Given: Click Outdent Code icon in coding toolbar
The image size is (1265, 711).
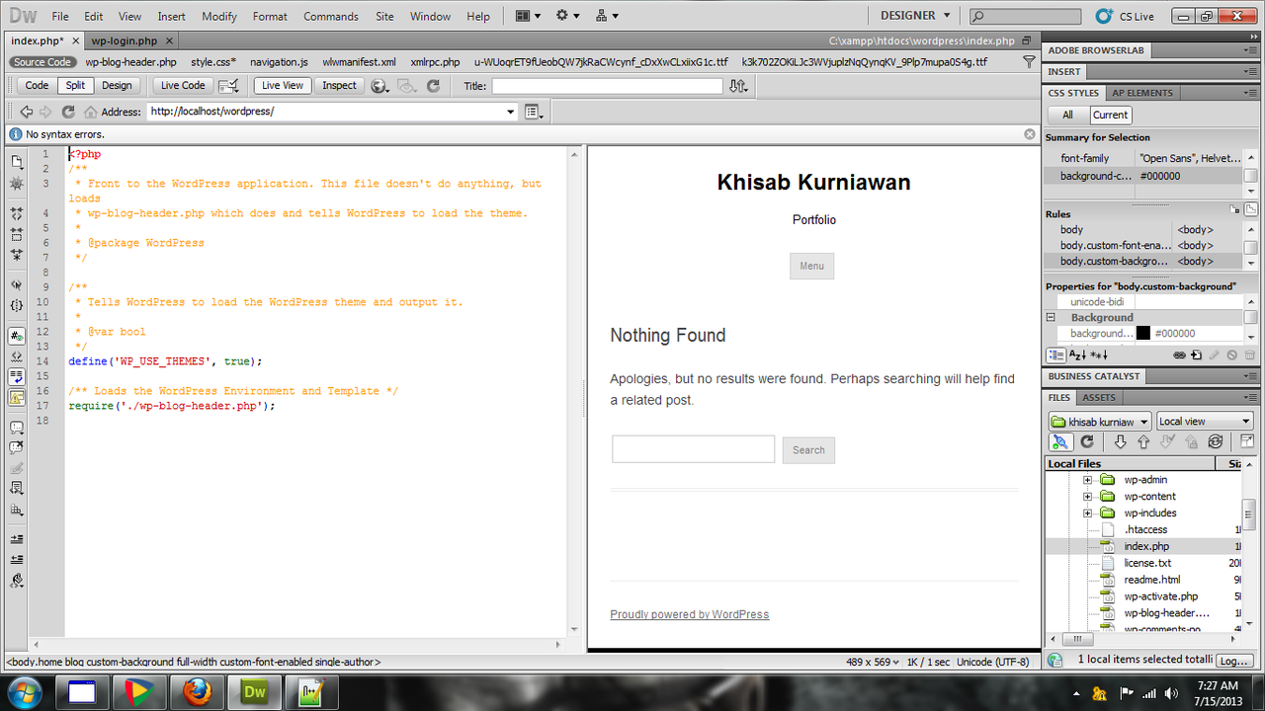Looking at the screenshot, I should [16, 560].
